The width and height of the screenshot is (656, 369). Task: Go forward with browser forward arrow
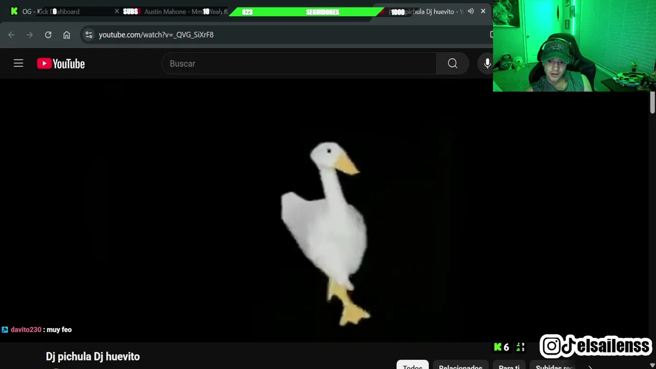click(30, 35)
